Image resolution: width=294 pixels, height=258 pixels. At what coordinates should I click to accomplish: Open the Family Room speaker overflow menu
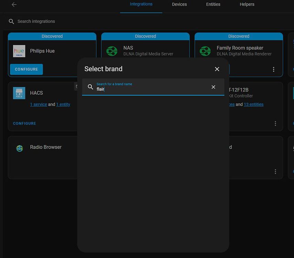pos(273,69)
